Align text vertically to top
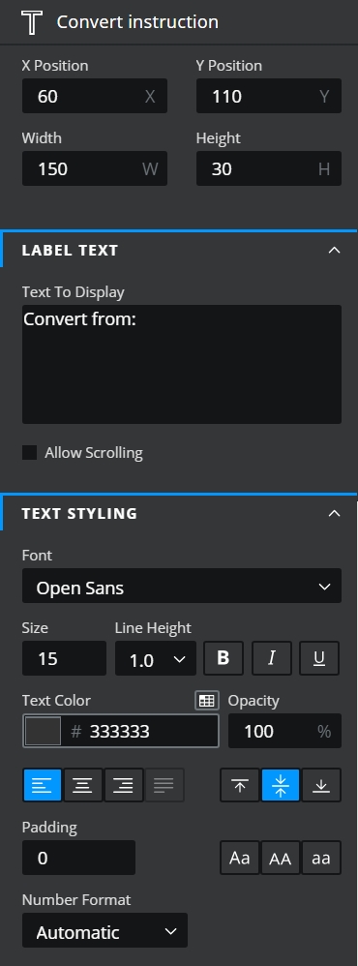Screen dimensions: 358x966 [x=240, y=786]
